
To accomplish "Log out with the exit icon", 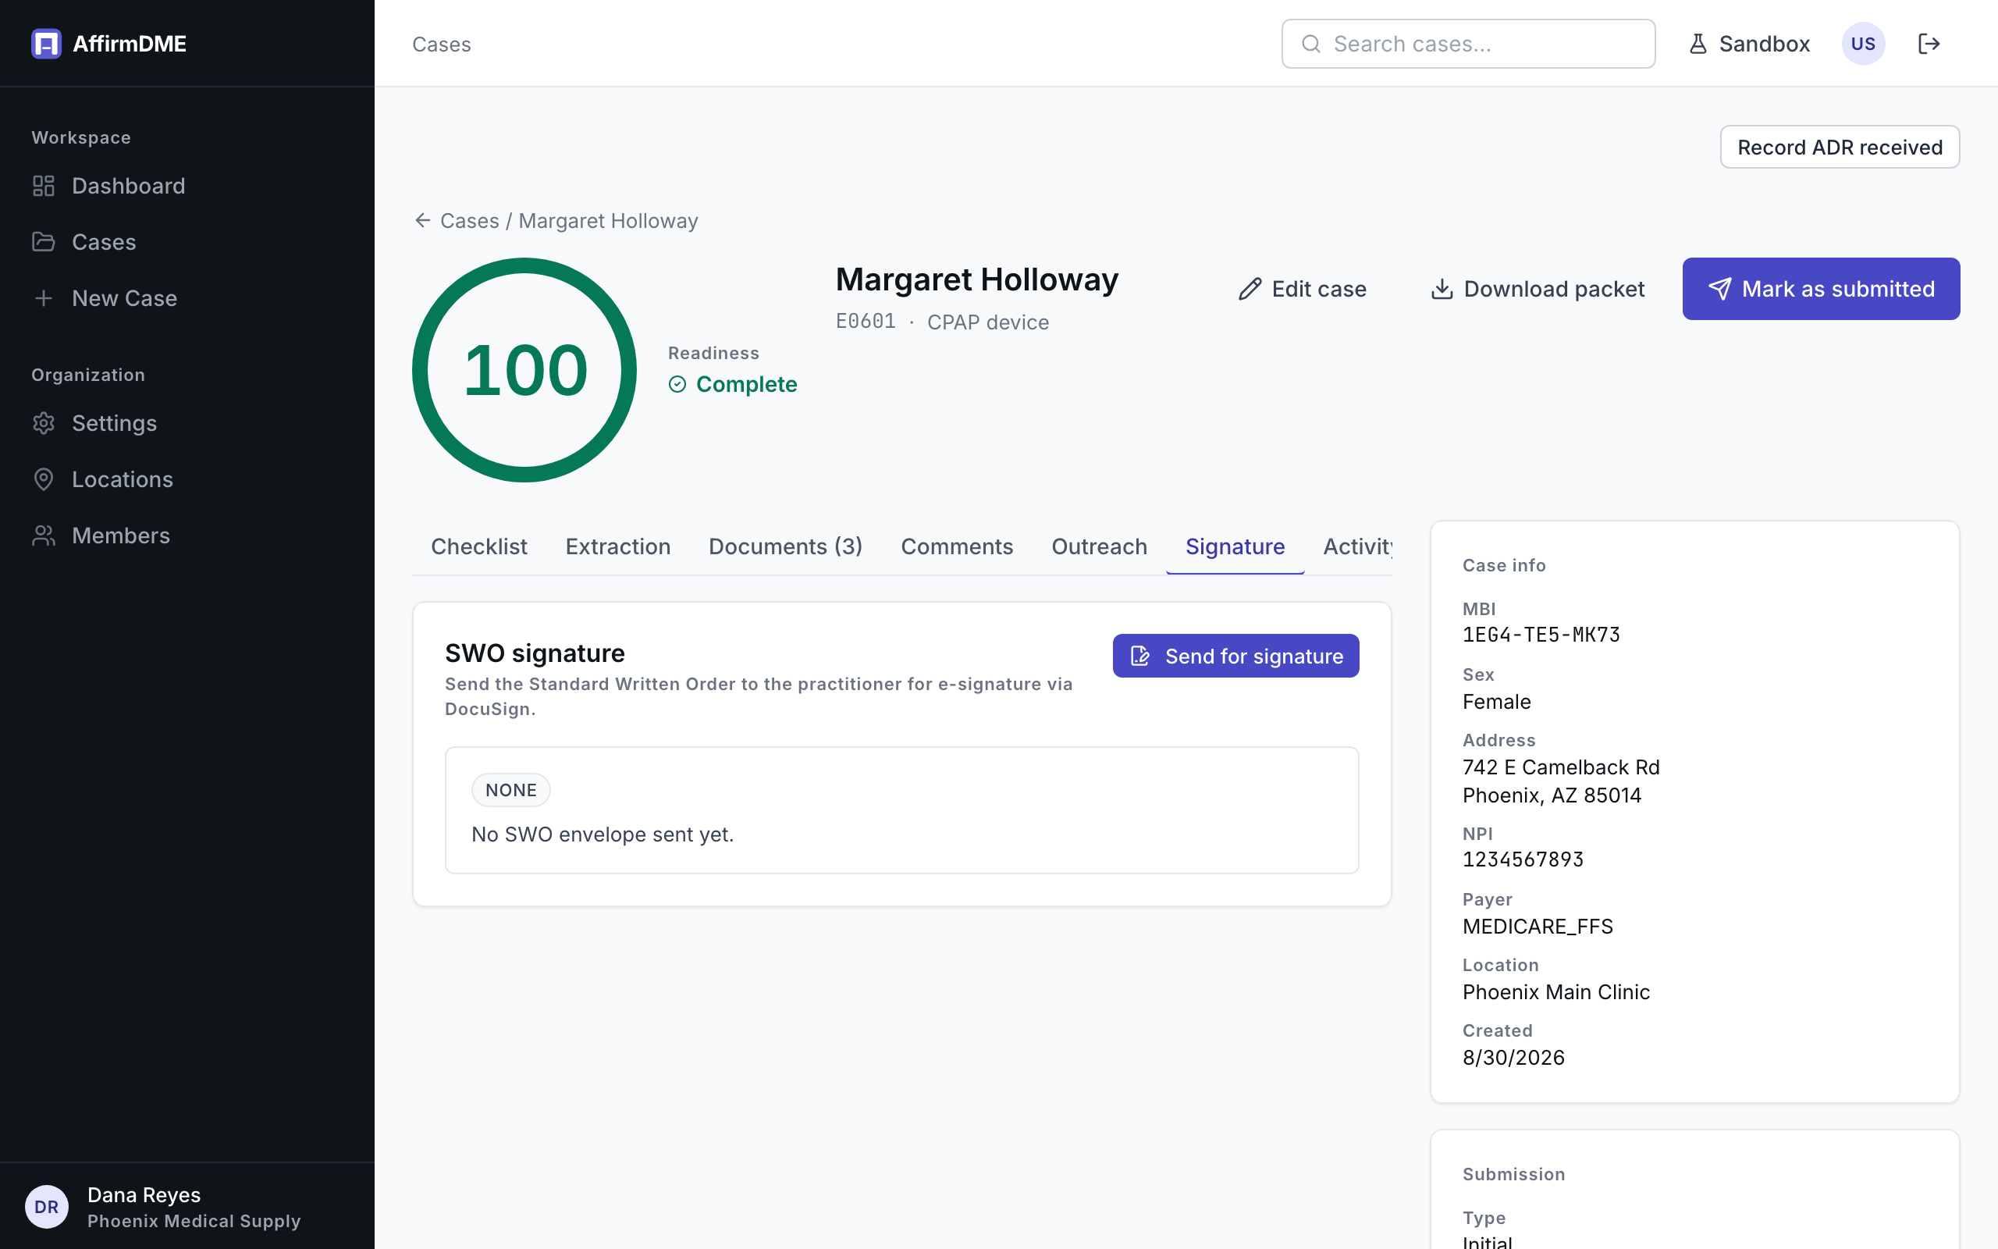I will [x=1929, y=44].
